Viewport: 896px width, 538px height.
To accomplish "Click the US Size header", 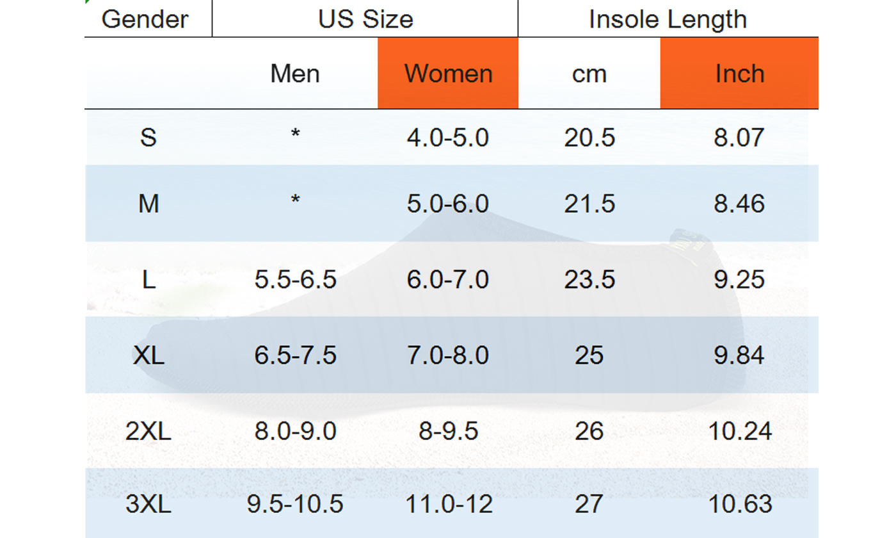I will [365, 19].
